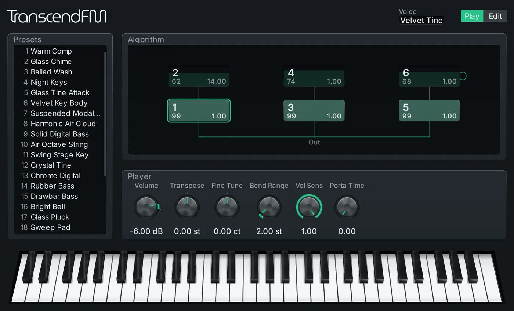Screen dimensions: 514x311
Task: Load the Glass Tine Attack preset
Action: (60, 92)
